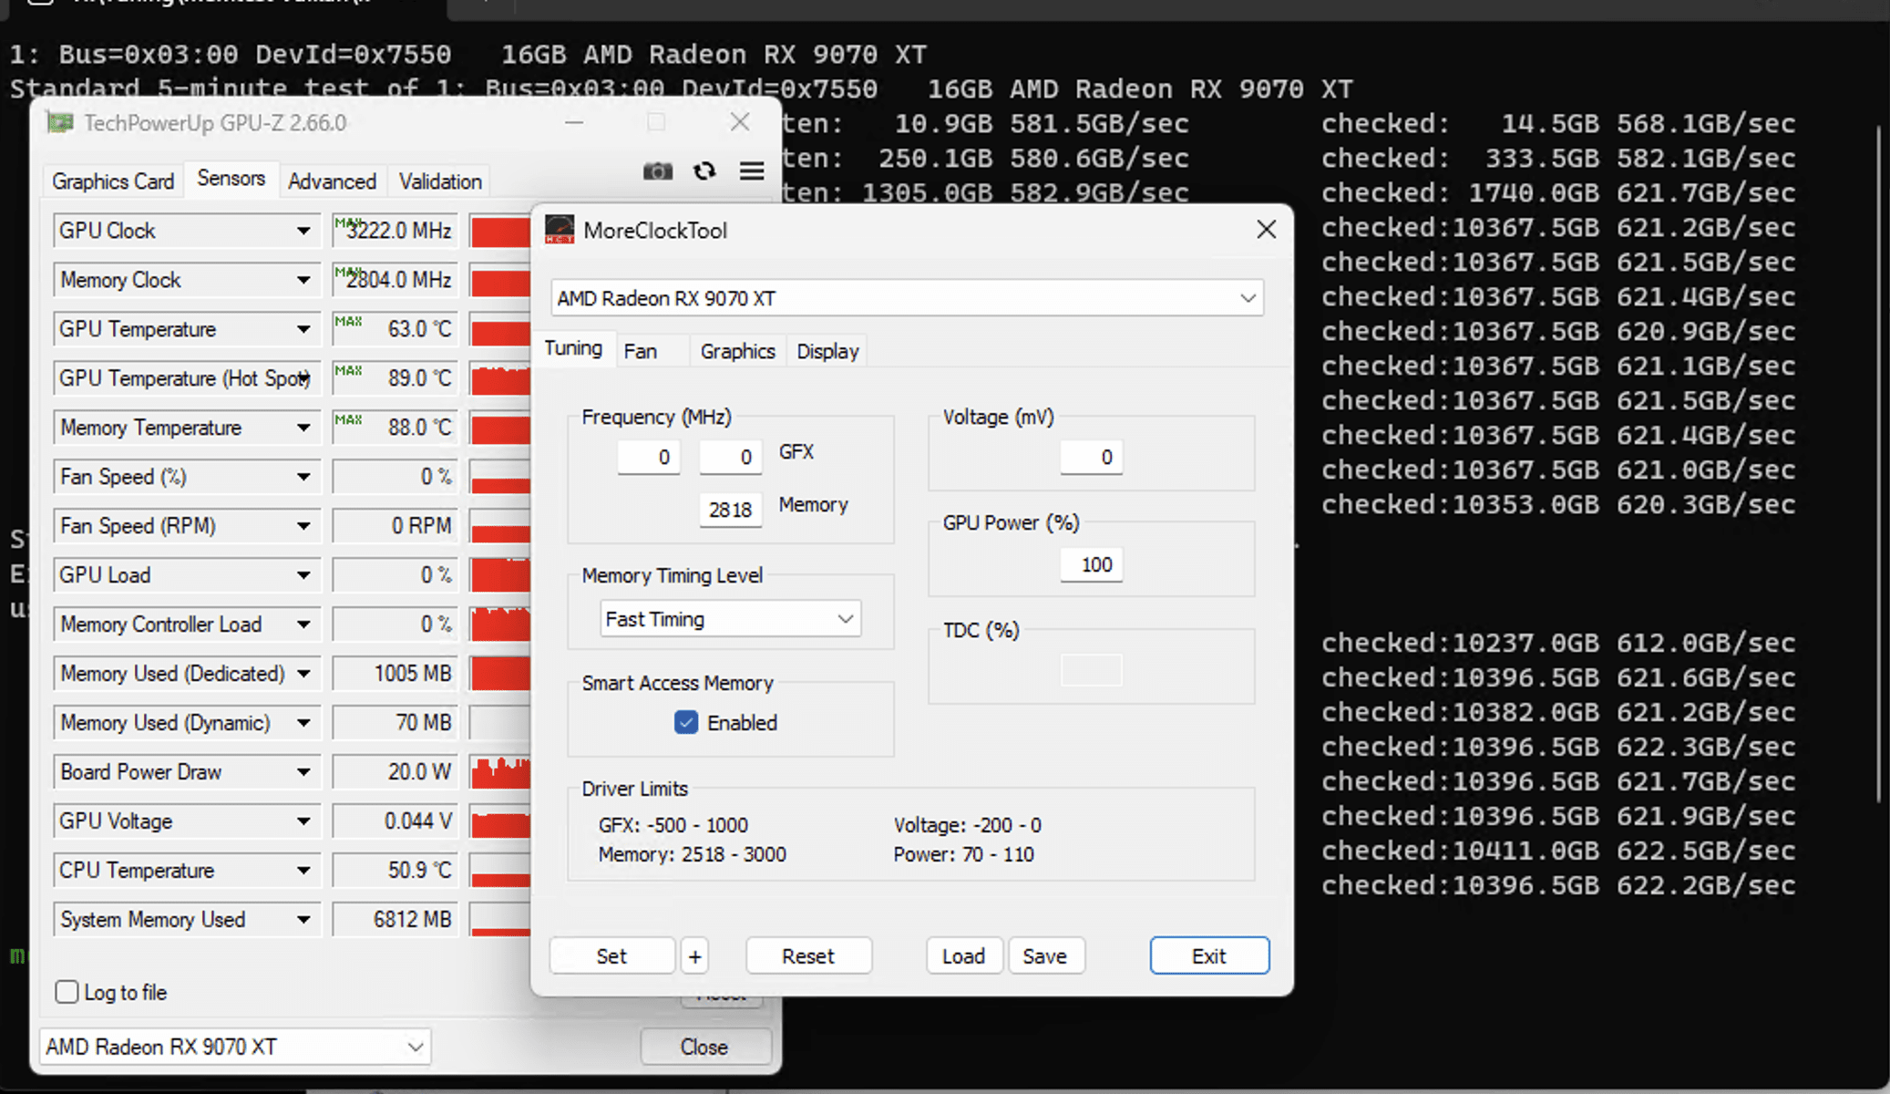1890x1094 pixels.
Task: Open the Display tab in MoreClockTool
Action: pos(827,352)
